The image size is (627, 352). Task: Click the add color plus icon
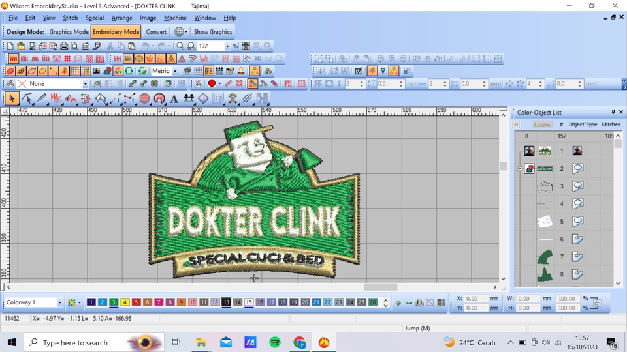tap(398, 302)
